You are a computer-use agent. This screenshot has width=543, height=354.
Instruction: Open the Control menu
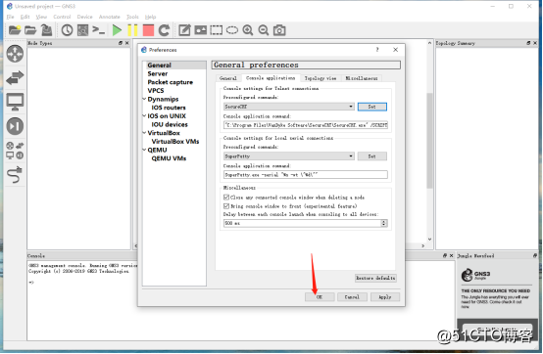[x=62, y=17]
